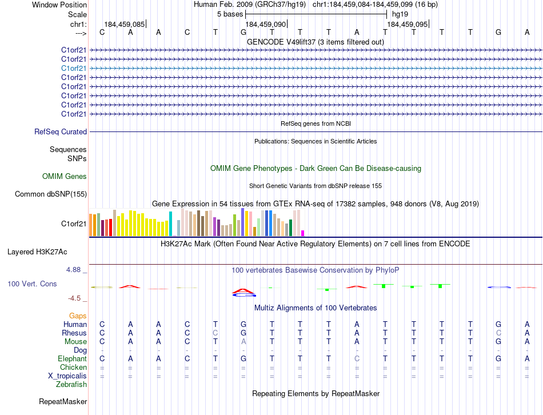The height and width of the screenshot is (415, 543).
Task: Open the Layered H3K27Ac track label
Action: point(37,252)
